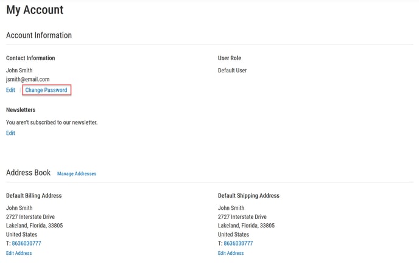Screen dimensions: 419x267
Task: Click phone number under Default Shipping Address
Action: pos(238,243)
